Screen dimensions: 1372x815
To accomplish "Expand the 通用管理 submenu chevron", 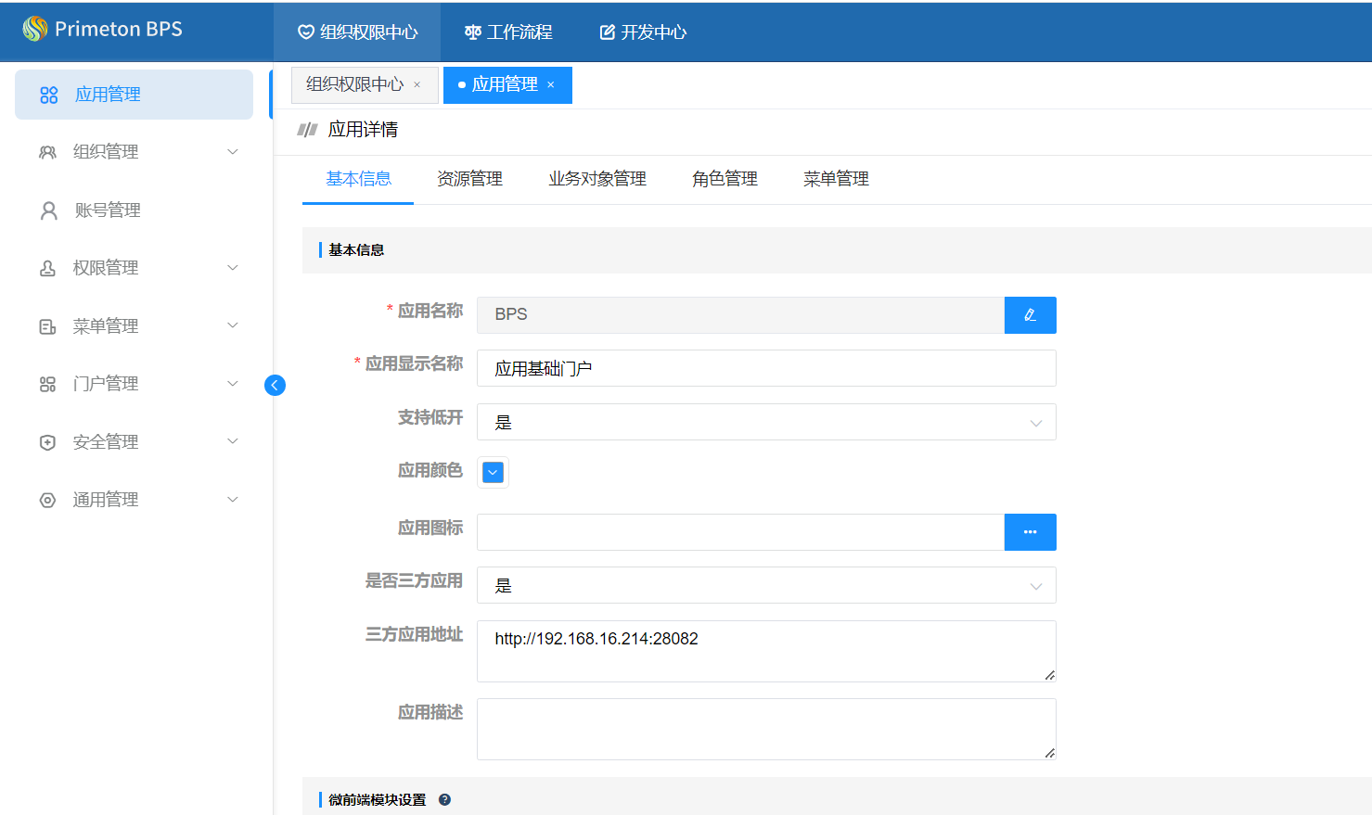I will [x=233, y=500].
